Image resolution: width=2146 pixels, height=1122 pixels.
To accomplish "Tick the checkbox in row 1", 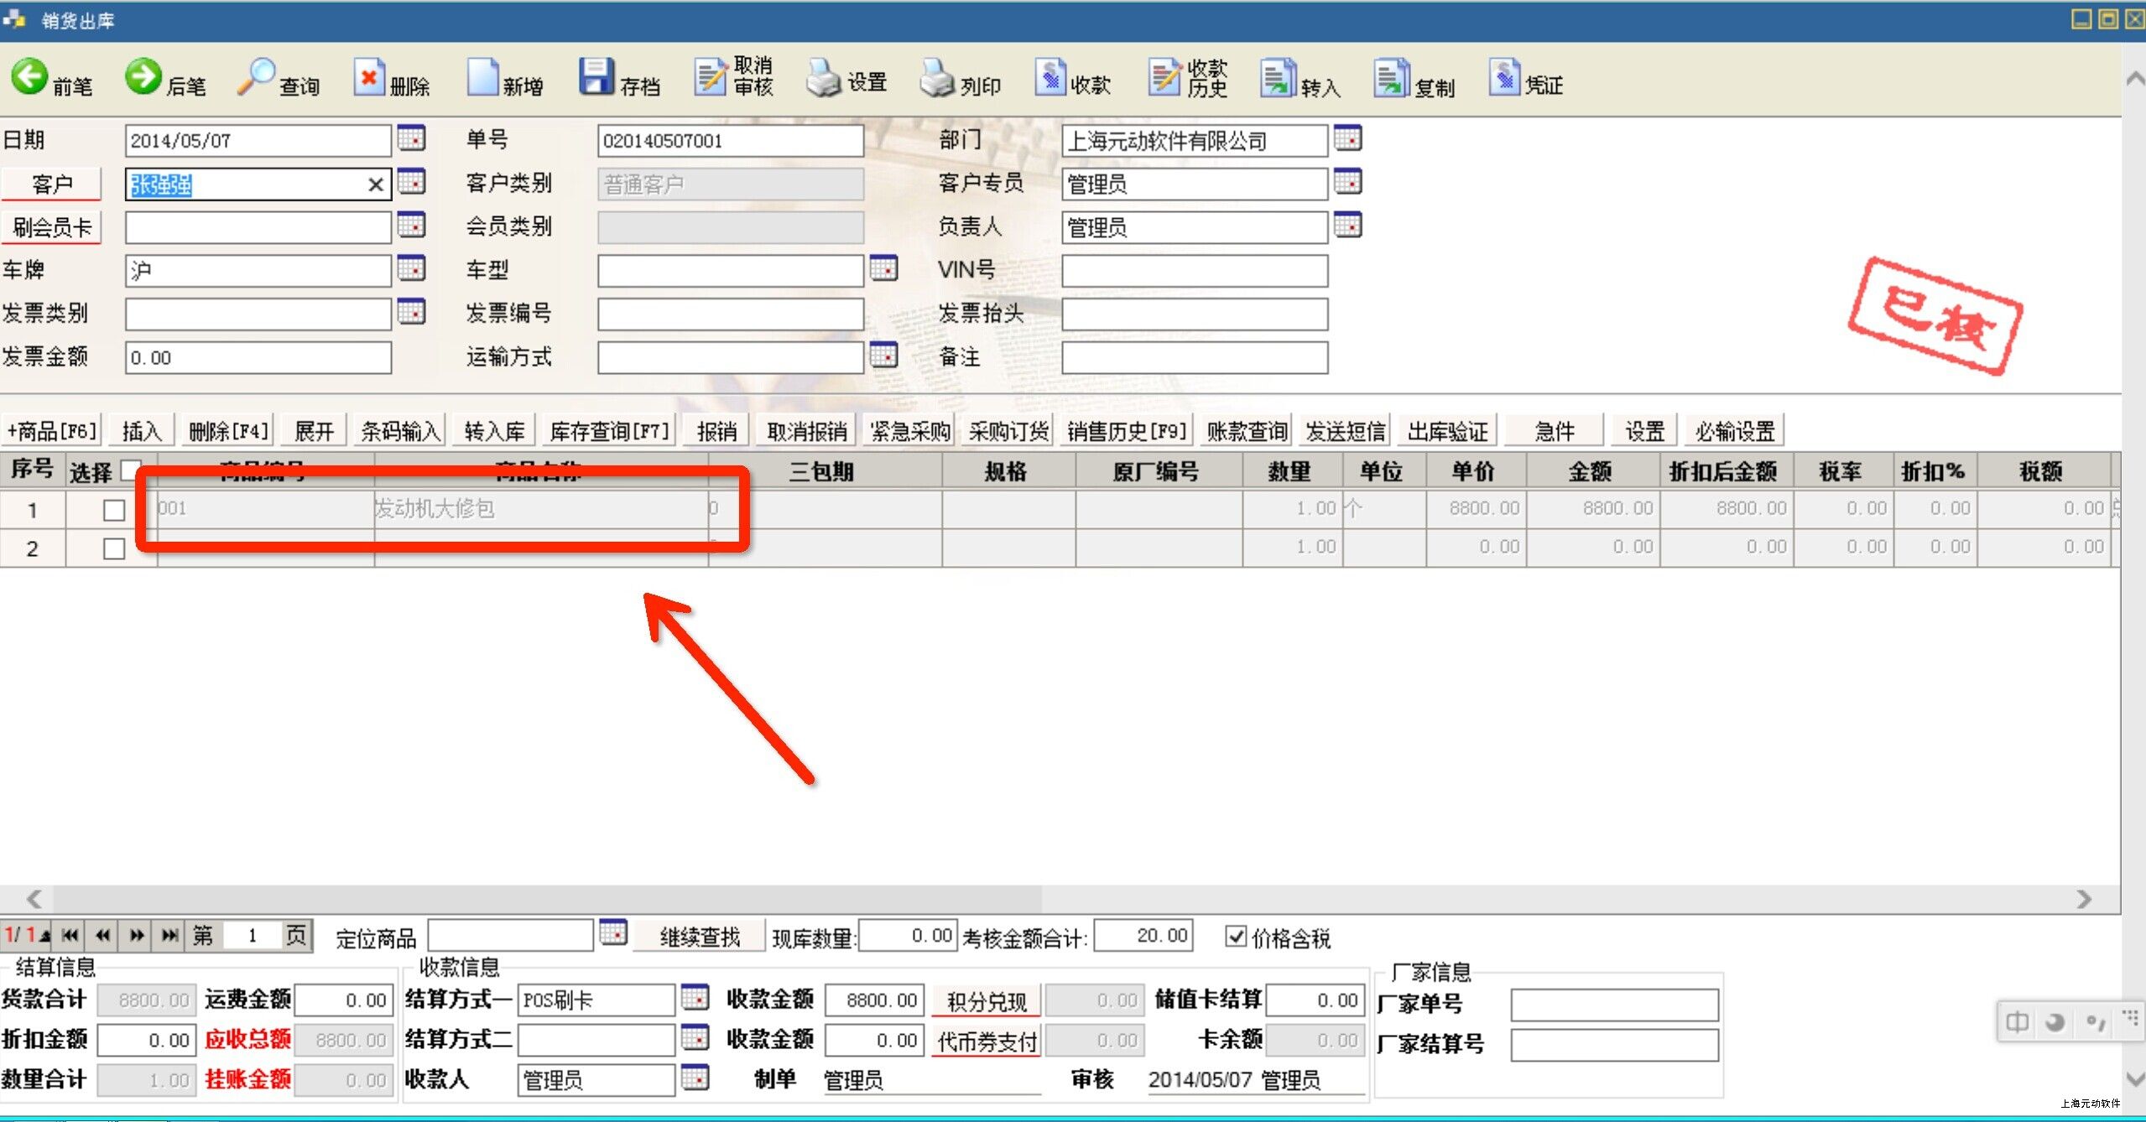I will [x=114, y=510].
